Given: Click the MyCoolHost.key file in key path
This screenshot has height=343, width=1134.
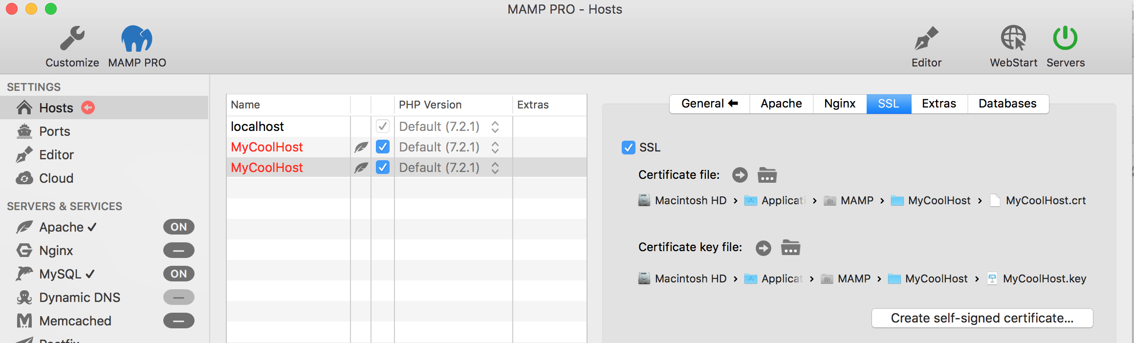Looking at the screenshot, I should click(x=1036, y=279).
